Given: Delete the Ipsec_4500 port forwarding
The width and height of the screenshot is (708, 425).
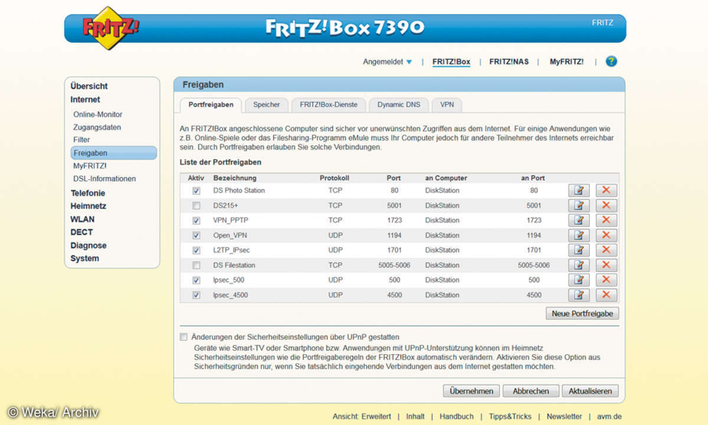Looking at the screenshot, I should pos(606,295).
